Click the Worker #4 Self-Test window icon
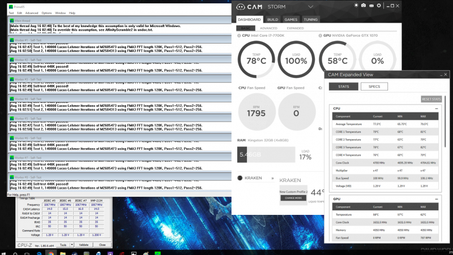 tap(12, 99)
